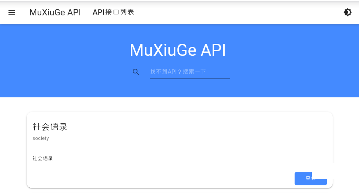359x193 pixels.
Task: Open the 社会语录 card title
Action: (50, 127)
